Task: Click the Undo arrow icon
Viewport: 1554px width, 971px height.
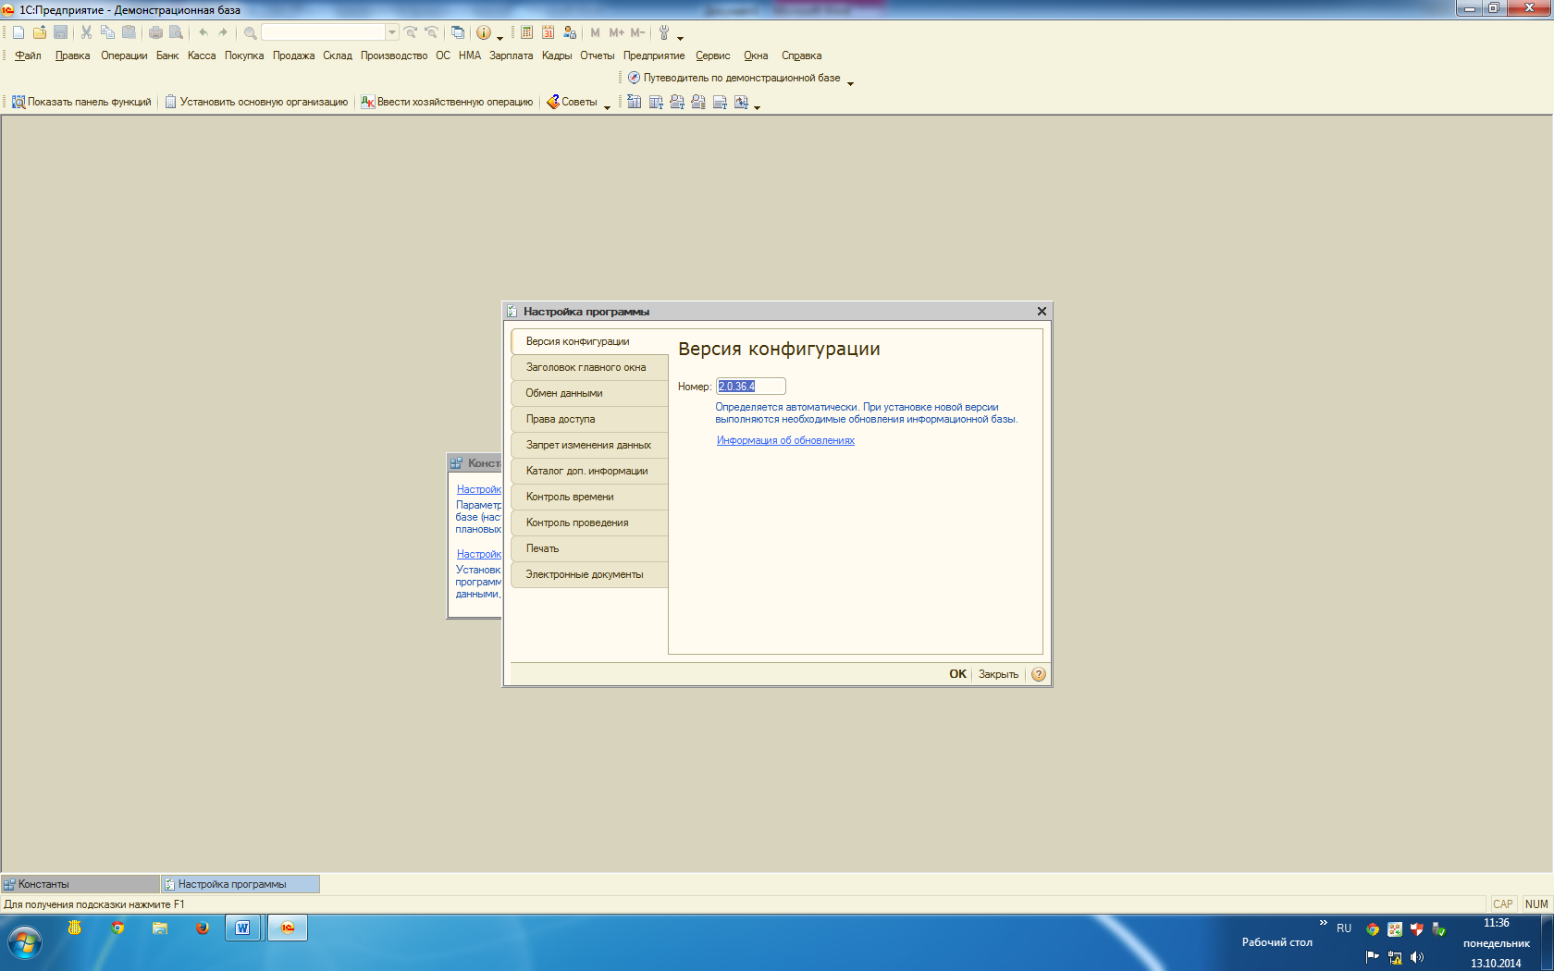Action: tap(203, 32)
